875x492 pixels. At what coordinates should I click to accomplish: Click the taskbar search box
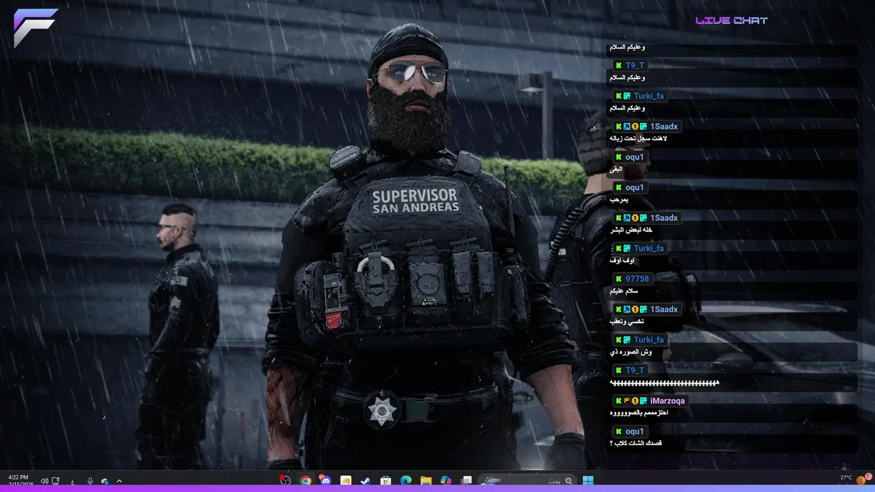pyautogui.click(x=527, y=481)
